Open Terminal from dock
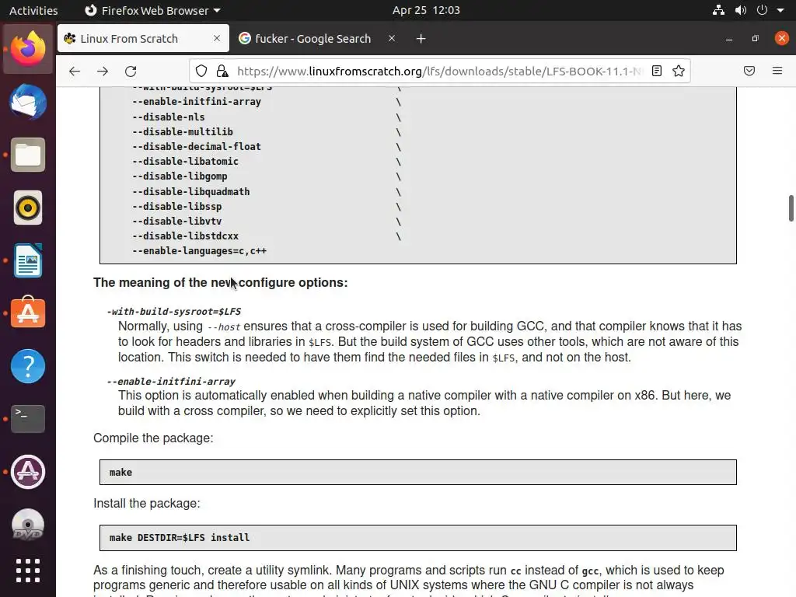This screenshot has width=796, height=597. tap(28, 419)
